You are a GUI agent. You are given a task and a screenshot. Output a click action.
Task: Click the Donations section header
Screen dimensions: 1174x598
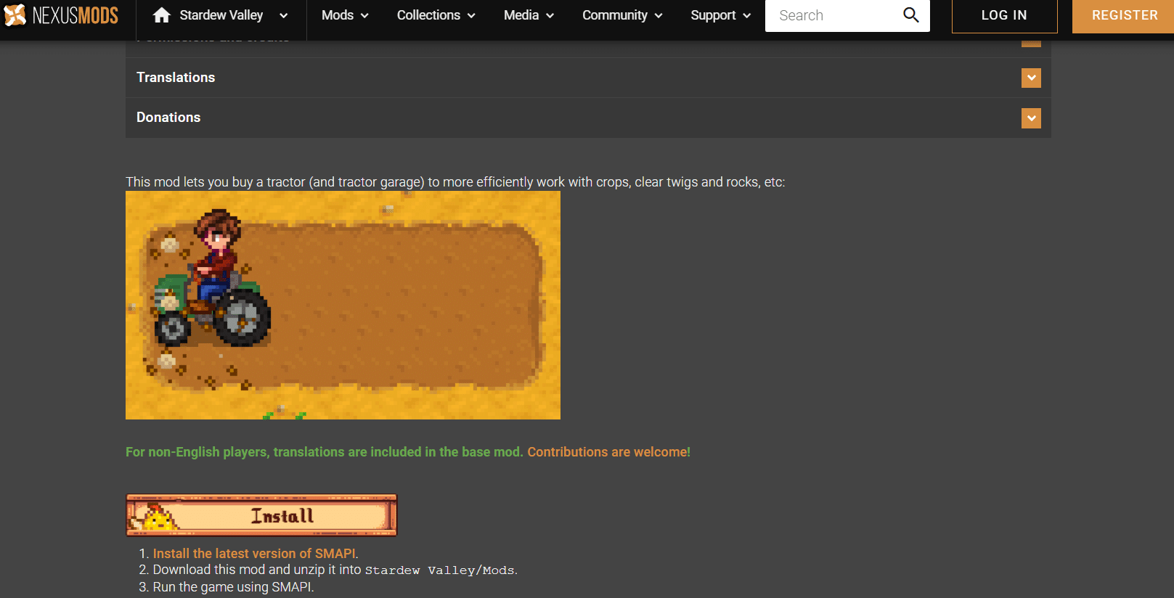168,118
